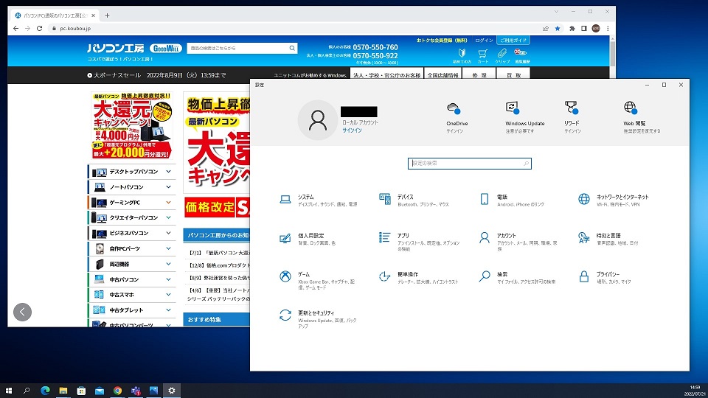Open デバイス settings category
This screenshot has width=708, height=398.
click(405, 198)
